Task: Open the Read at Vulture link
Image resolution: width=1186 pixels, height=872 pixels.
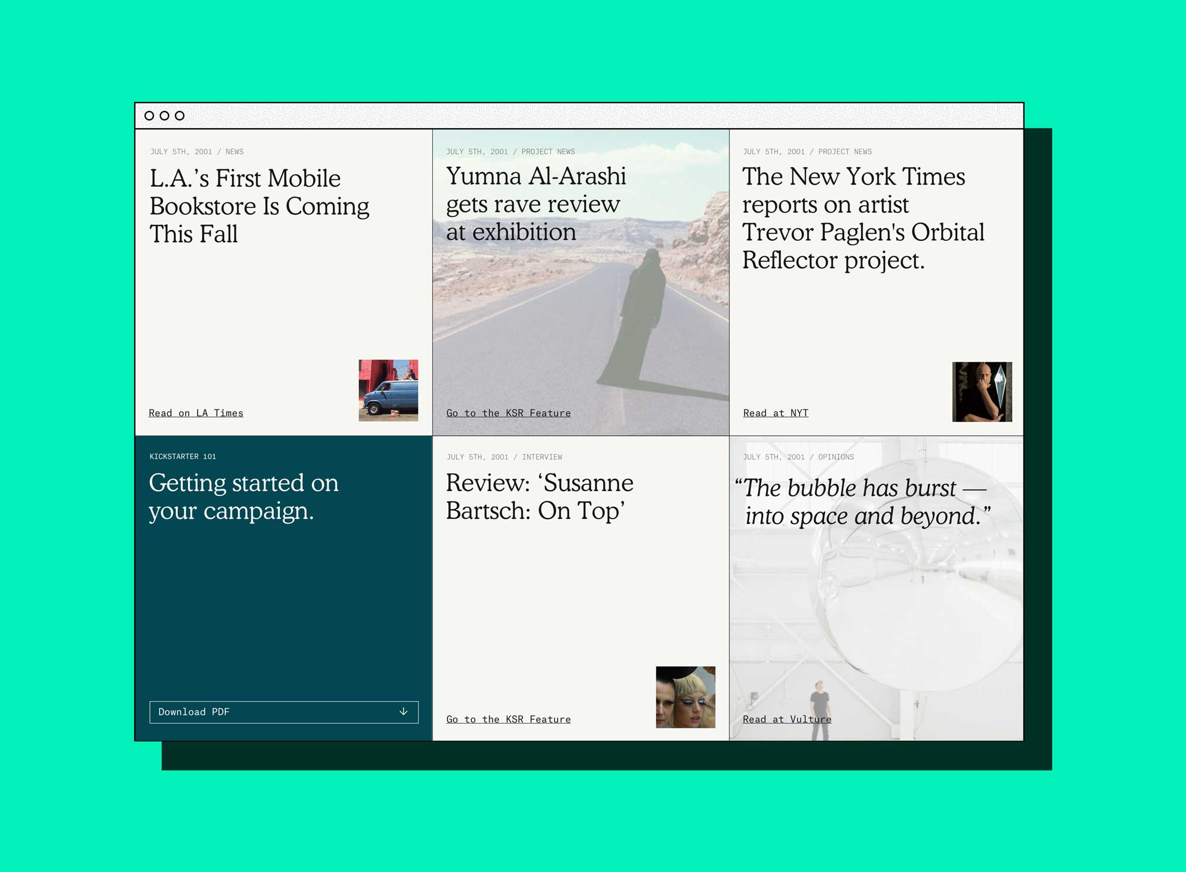Action: pos(787,719)
